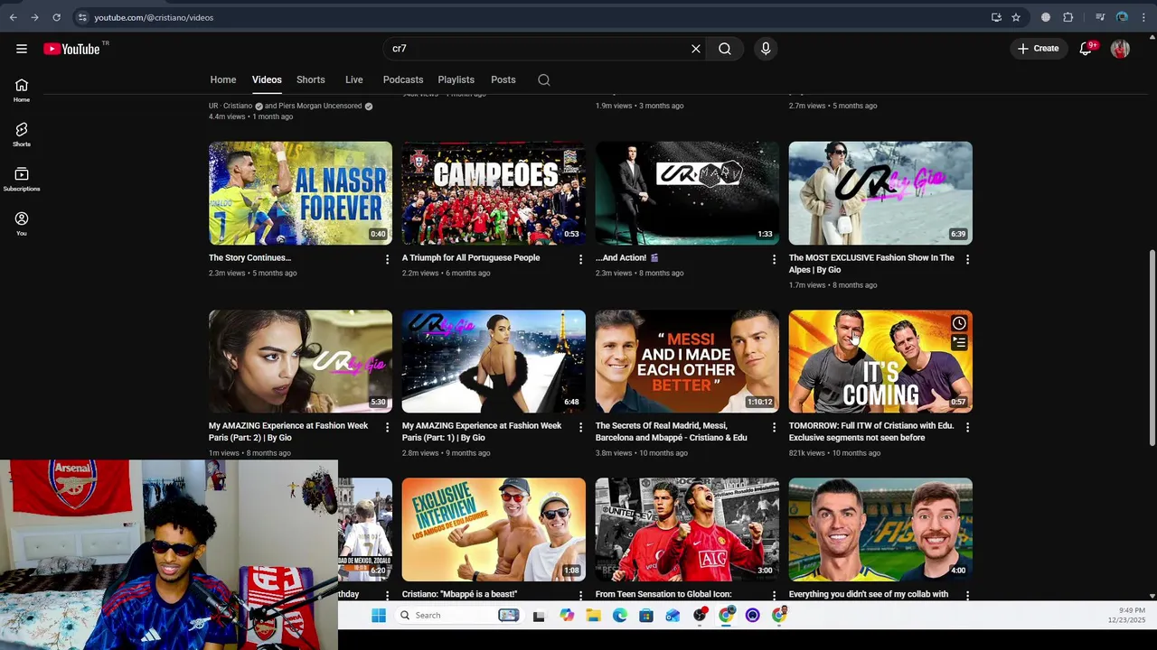Open the Live tab
Screen dimensions: 1157x650
point(354,79)
